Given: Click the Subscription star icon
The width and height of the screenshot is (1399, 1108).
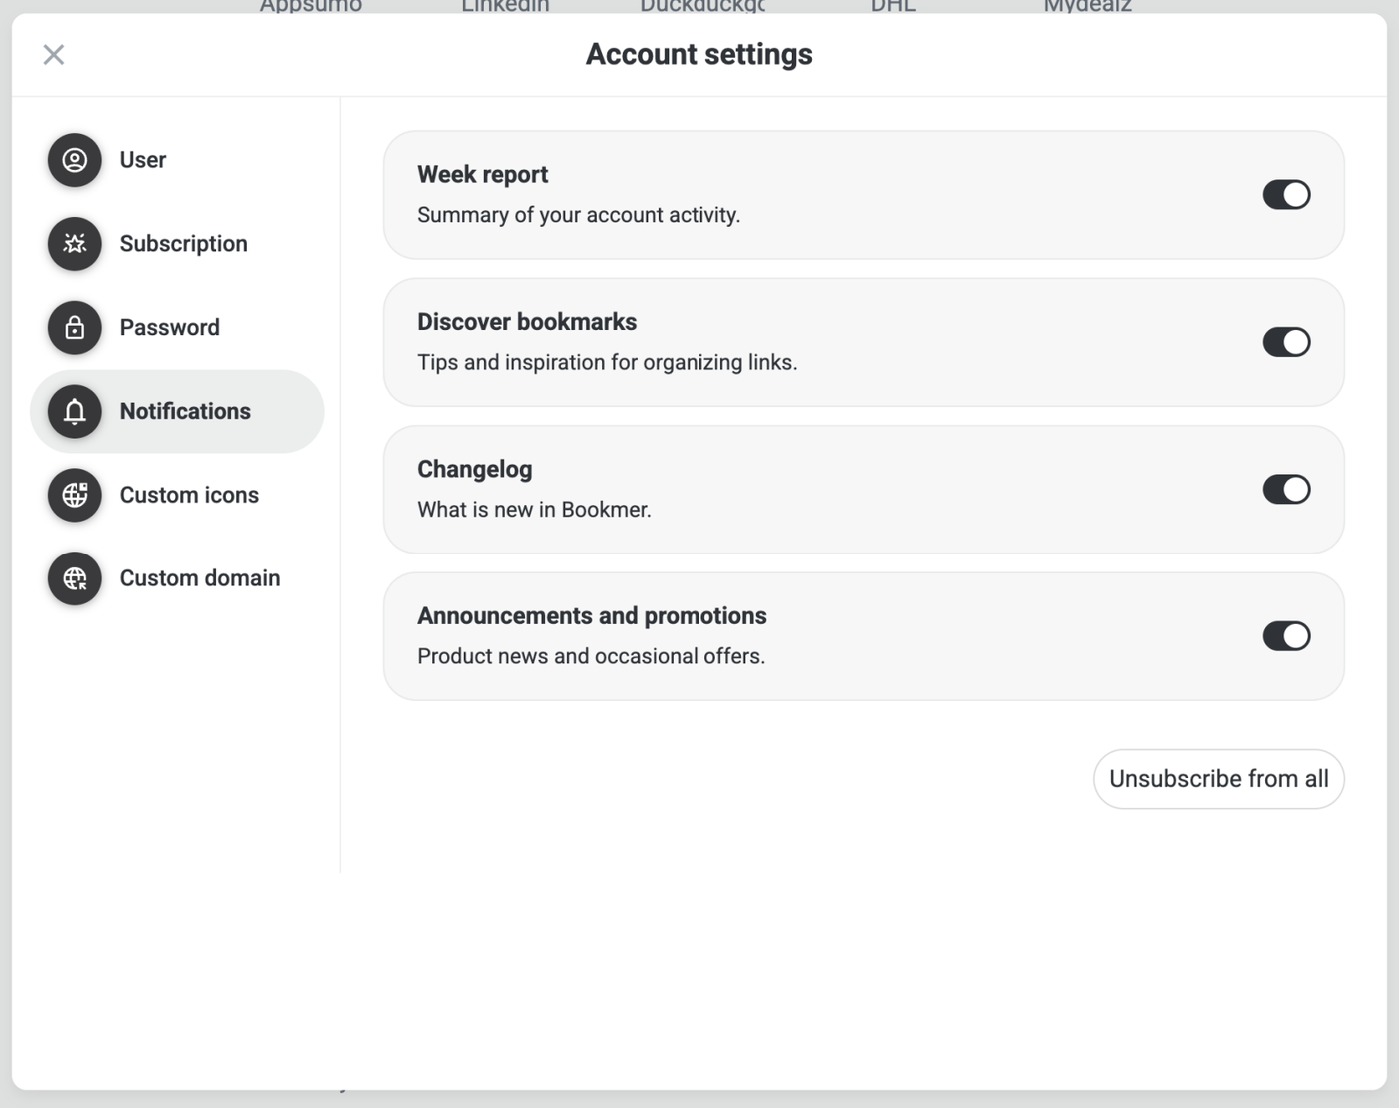Looking at the screenshot, I should tap(75, 244).
